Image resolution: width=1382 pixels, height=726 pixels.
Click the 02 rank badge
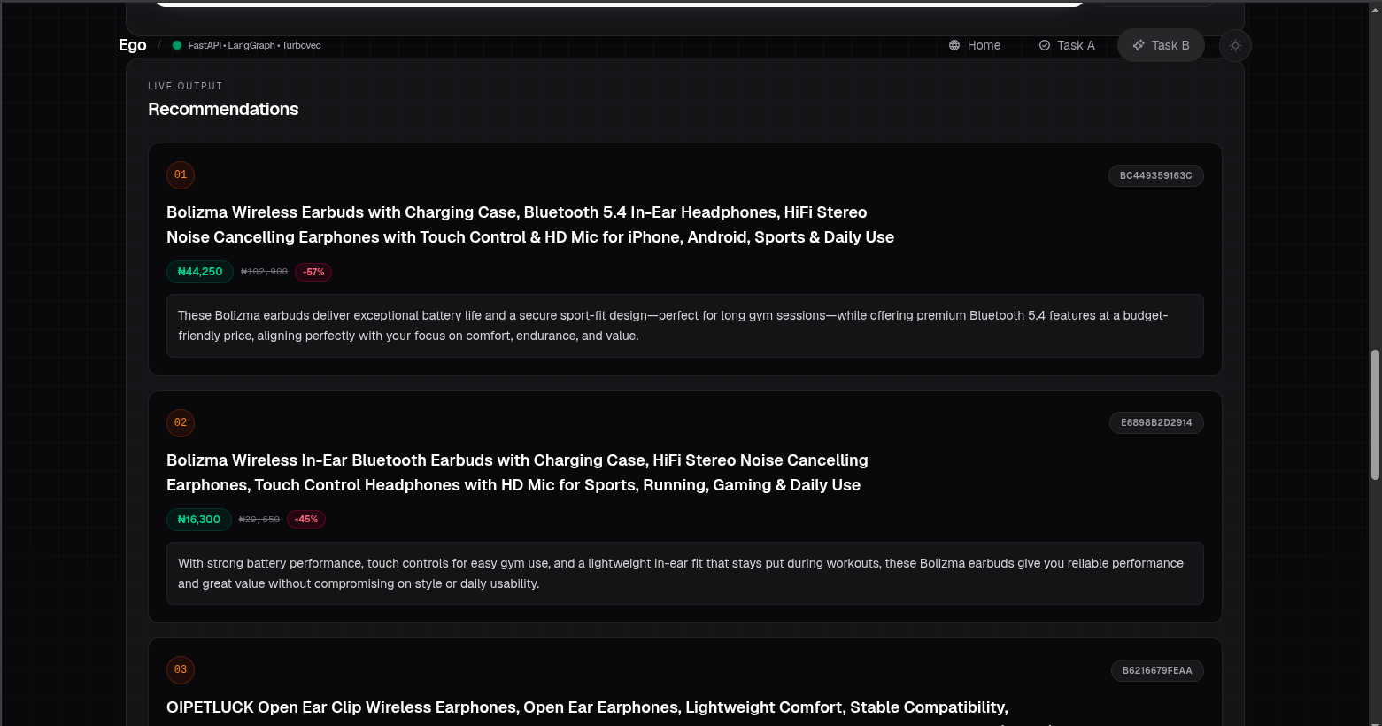click(x=181, y=422)
